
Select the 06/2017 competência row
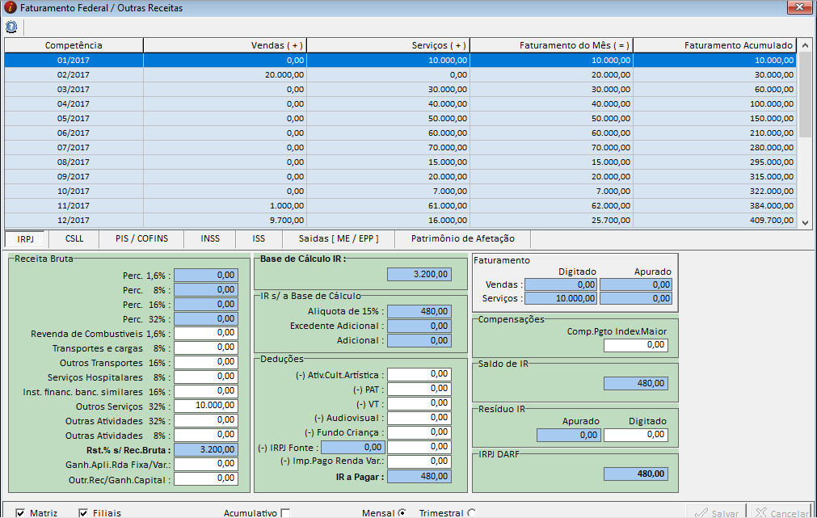tap(400, 133)
